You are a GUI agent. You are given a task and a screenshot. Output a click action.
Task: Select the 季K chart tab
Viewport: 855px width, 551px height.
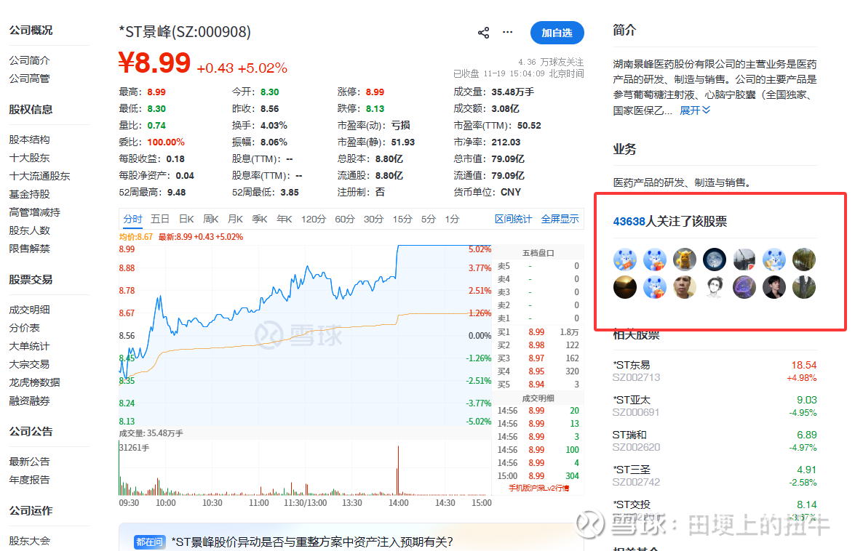point(260,219)
